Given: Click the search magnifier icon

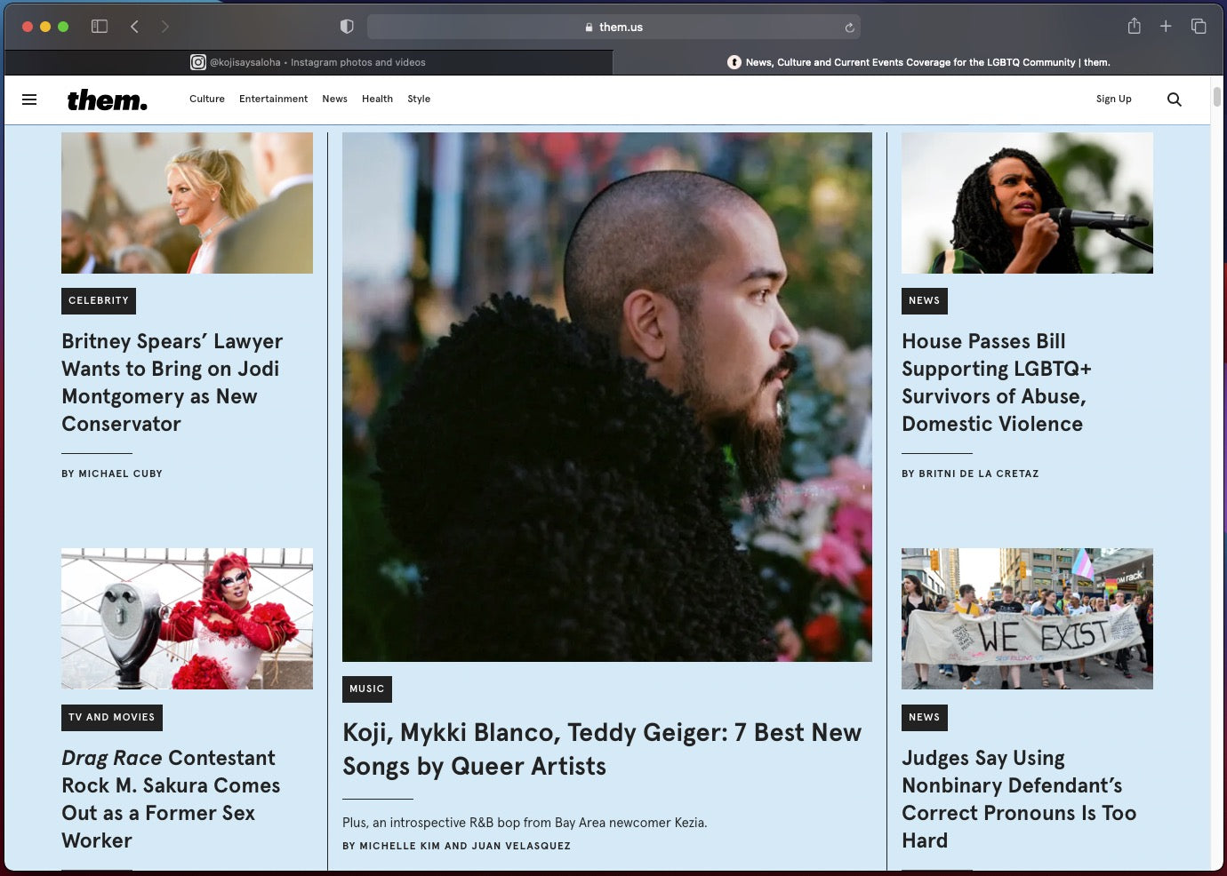Looking at the screenshot, I should pos(1174,100).
